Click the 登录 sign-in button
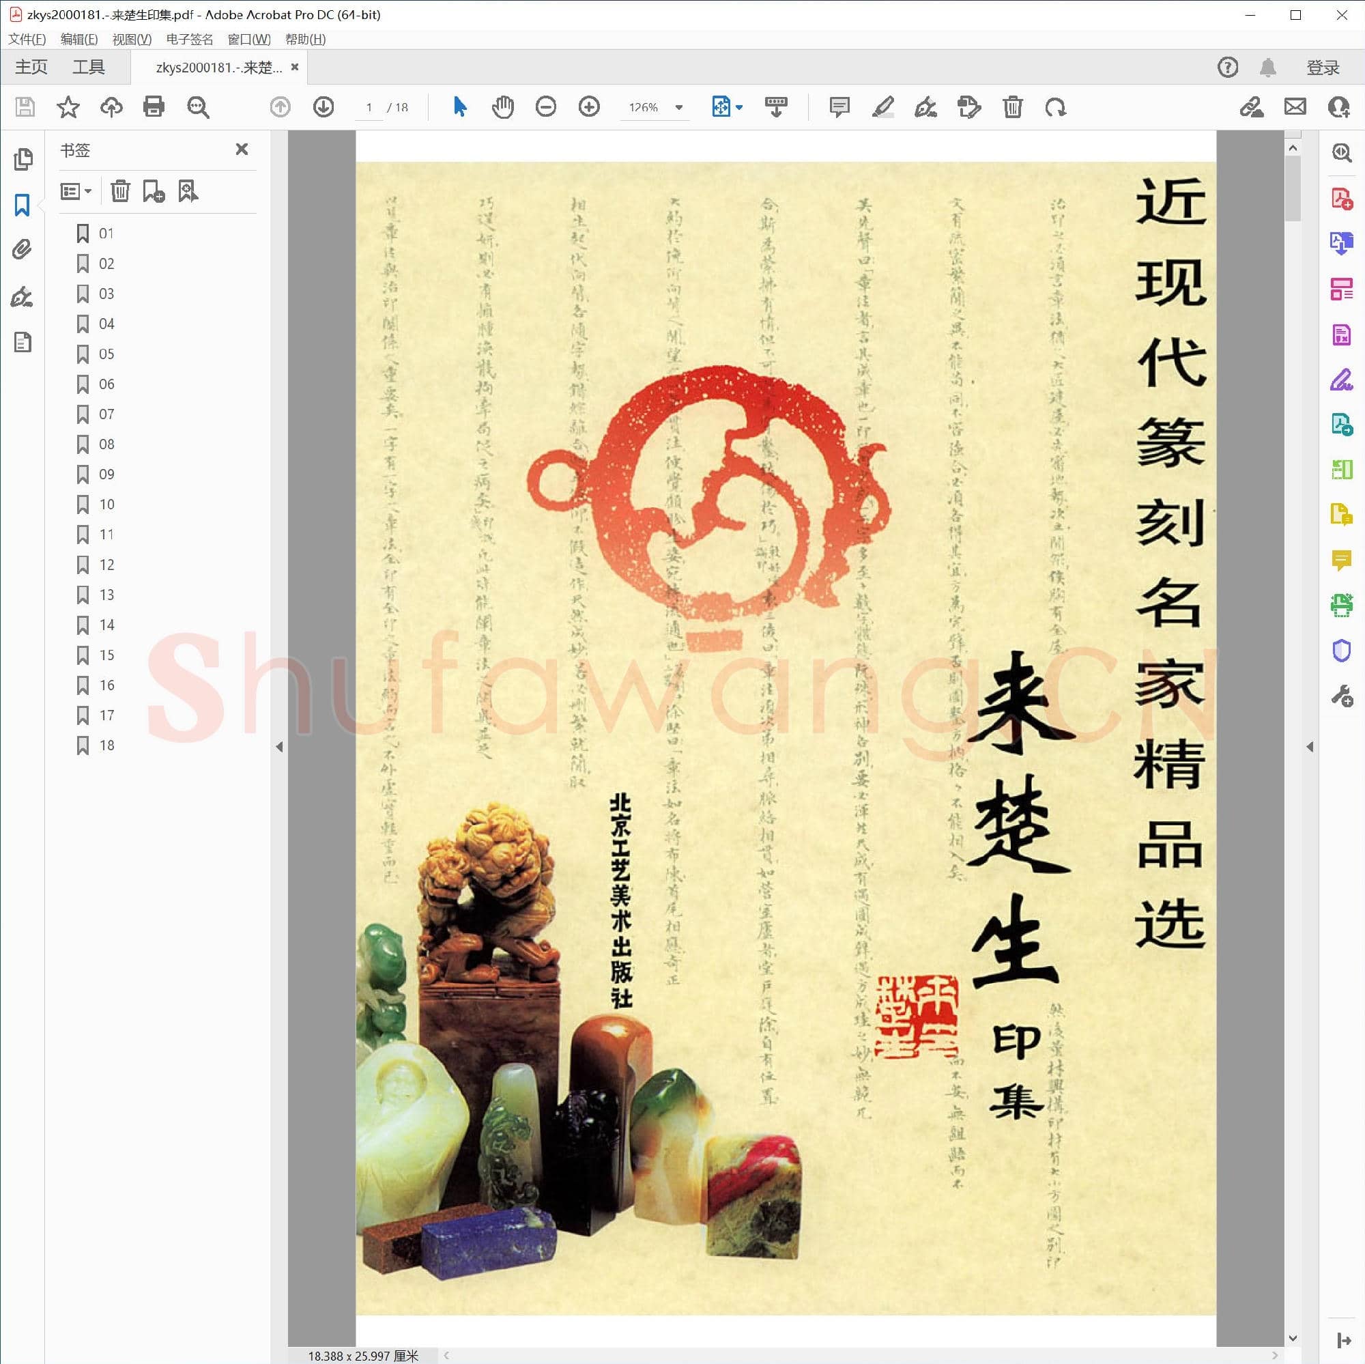 tap(1322, 68)
